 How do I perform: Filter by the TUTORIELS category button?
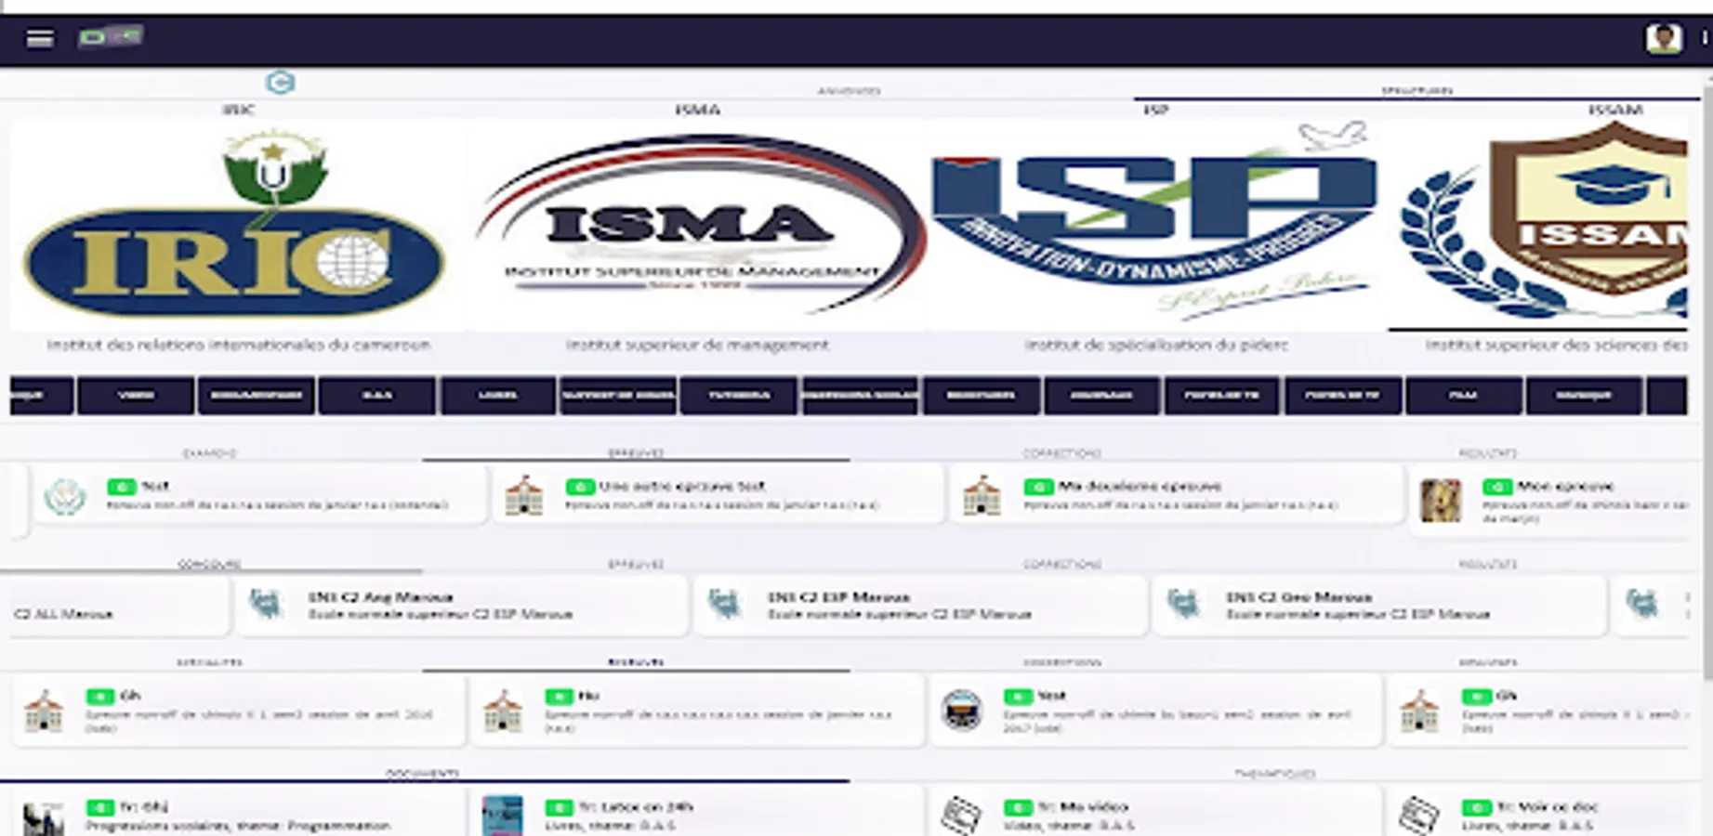pos(738,396)
